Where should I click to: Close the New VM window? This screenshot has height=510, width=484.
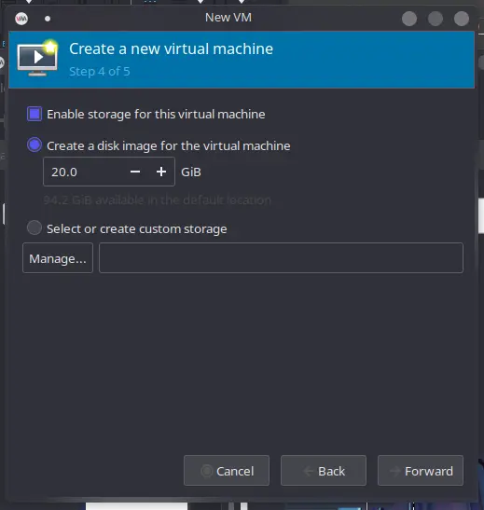pos(462,19)
